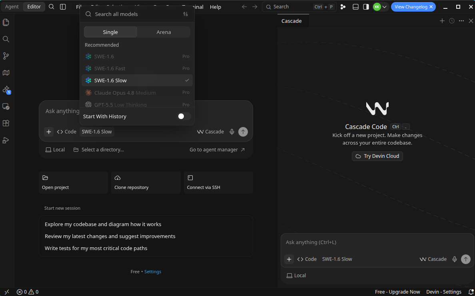Close the Cascade panel with X
The height and width of the screenshot is (296, 475).
coord(471,21)
